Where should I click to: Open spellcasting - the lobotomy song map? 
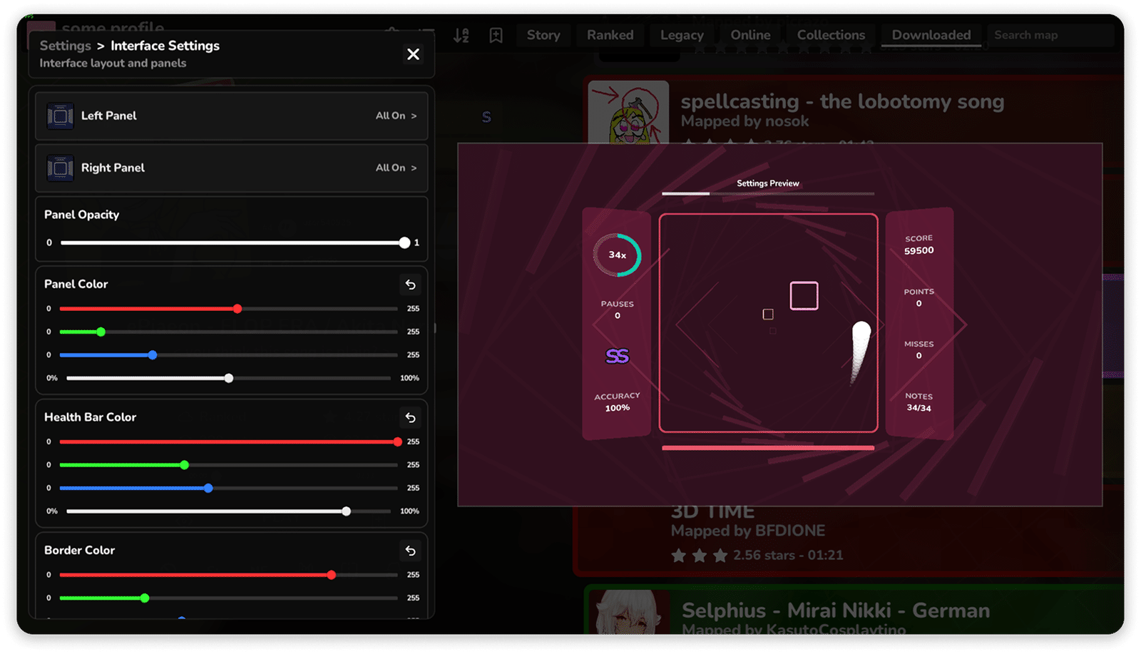(x=842, y=101)
